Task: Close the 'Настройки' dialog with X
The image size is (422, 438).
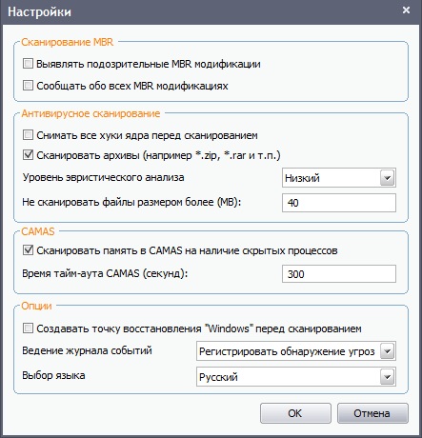Action: [406, 10]
